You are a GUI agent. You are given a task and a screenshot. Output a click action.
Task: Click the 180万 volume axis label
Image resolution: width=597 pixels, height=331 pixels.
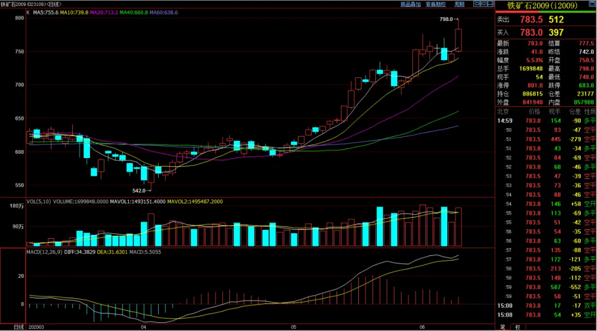[x=17, y=206]
